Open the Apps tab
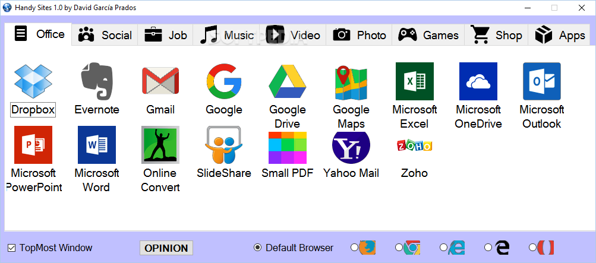 (559, 35)
